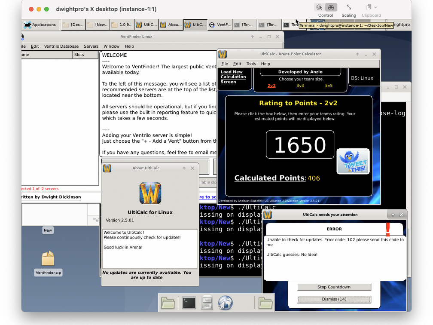Open the web browser globe icon in dock
The height and width of the screenshot is (325, 433).
pos(225,303)
